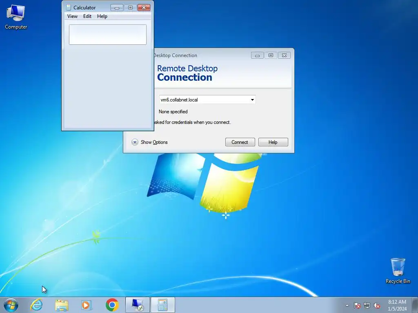The width and height of the screenshot is (418, 313).
Task: Click the Calculator display field
Action: [108, 35]
